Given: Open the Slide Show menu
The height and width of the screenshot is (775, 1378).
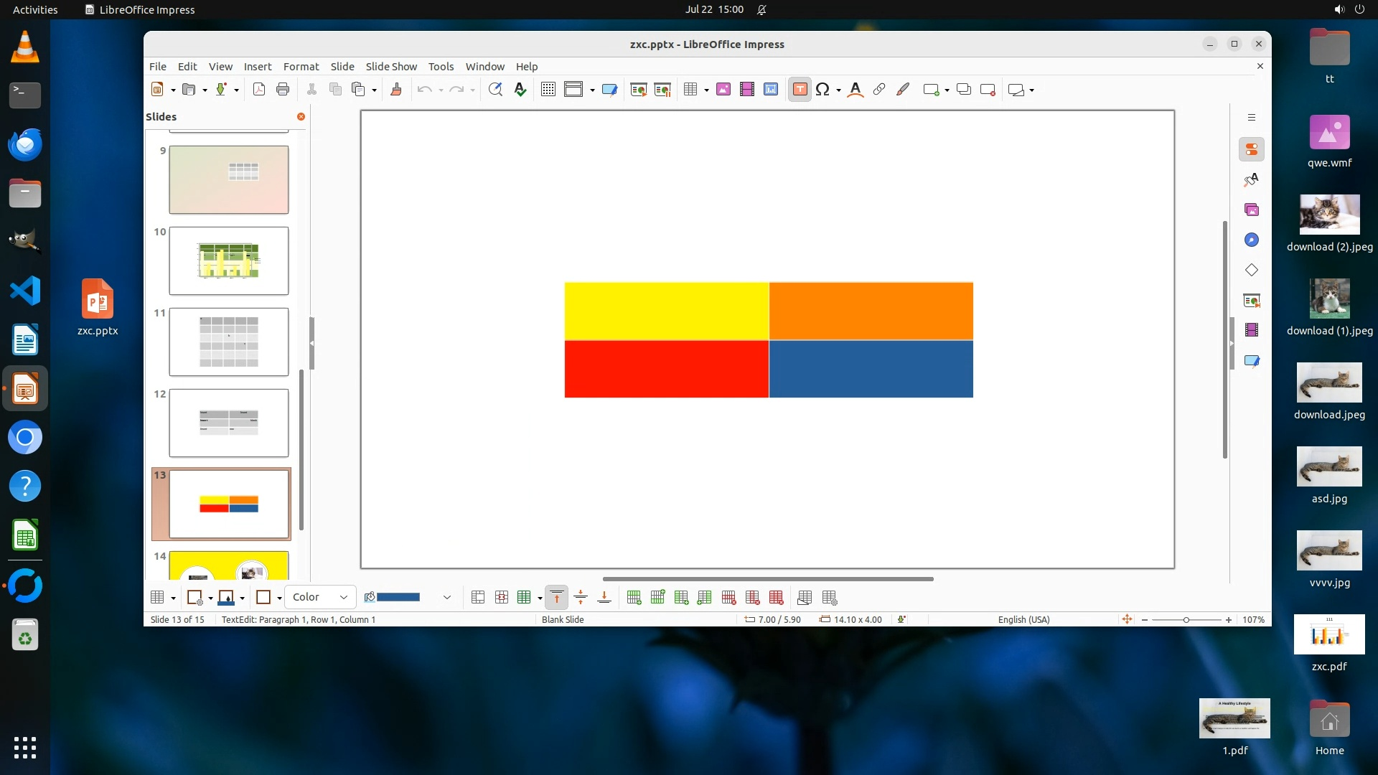Looking at the screenshot, I should click(x=391, y=66).
